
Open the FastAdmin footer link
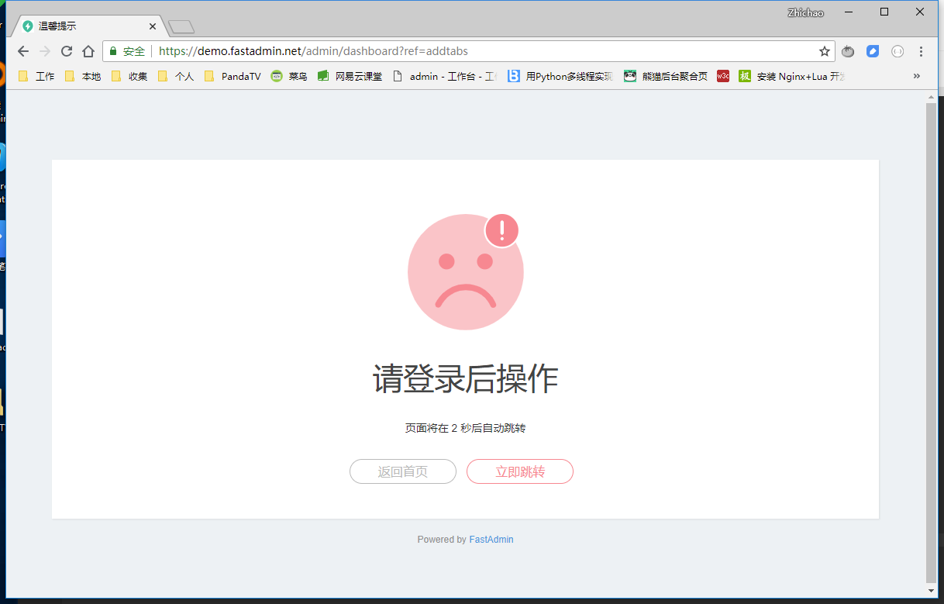(x=491, y=539)
